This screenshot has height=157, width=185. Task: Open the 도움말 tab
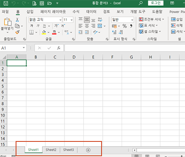[157, 11]
